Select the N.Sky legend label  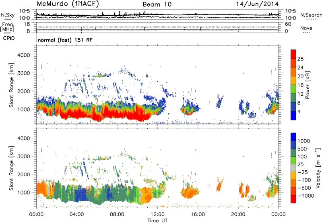point(8,15)
